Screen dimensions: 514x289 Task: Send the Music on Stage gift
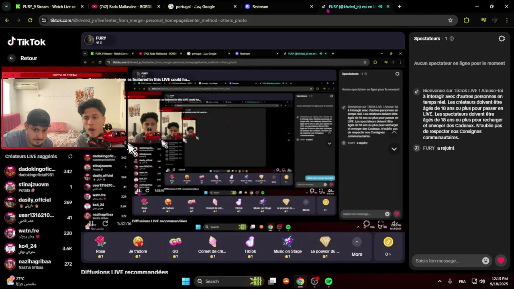tap(288, 247)
